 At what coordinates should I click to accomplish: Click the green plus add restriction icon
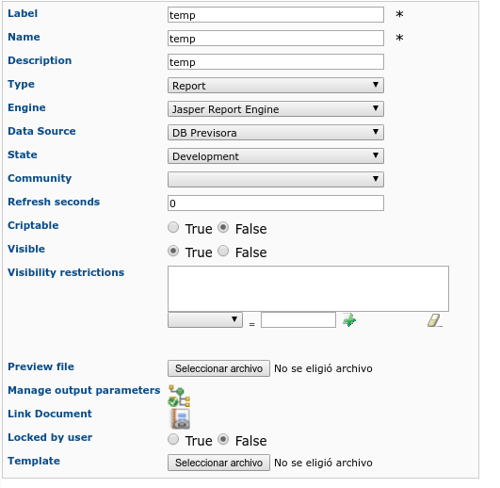pyautogui.click(x=349, y=320)
